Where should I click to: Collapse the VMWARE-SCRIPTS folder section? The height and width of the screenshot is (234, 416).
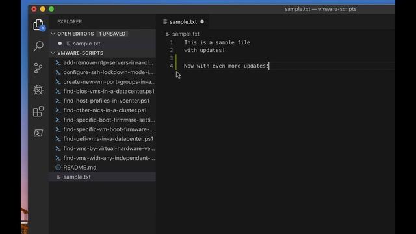coord(53,53)
